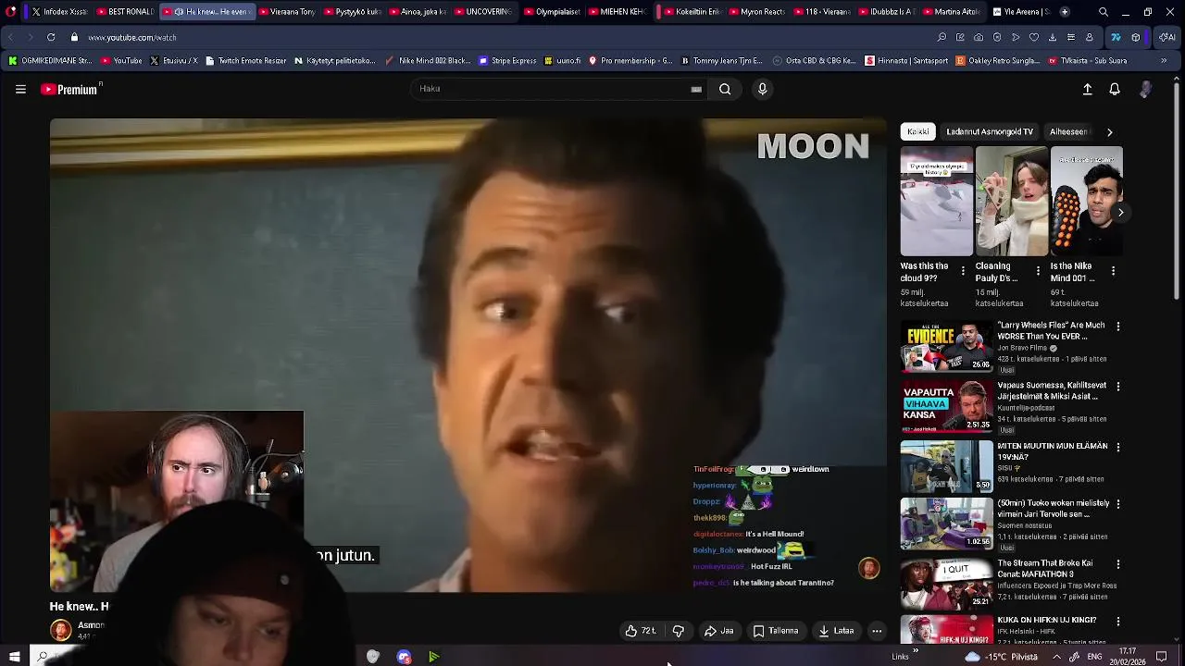Open the Stripe Express bookmark
Image resolution: width=1185 pixels, height=666 pixels.
[x=507, y=61]
